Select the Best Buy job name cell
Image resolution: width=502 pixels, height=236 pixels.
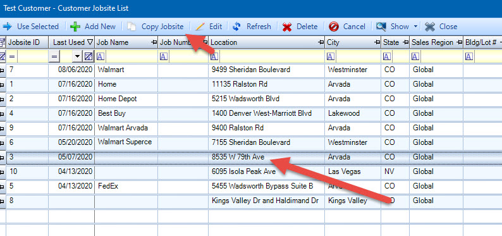(x=126, y=113)
